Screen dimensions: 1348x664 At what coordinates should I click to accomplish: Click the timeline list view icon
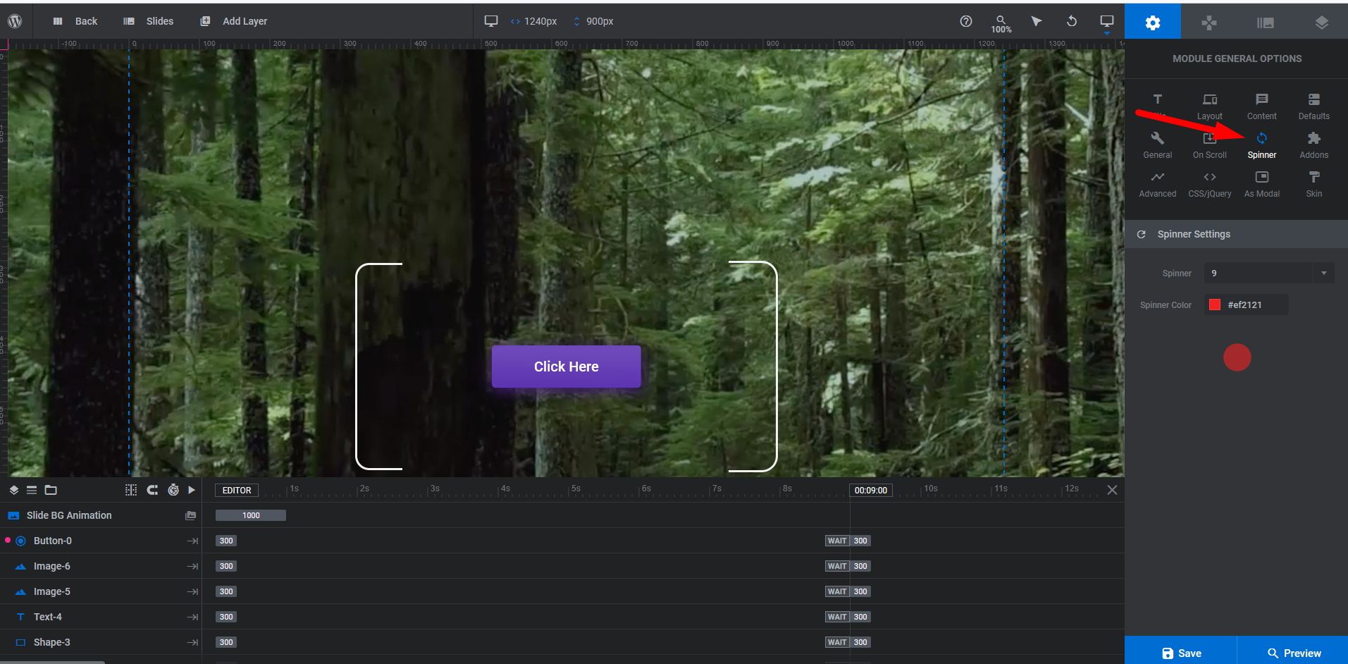pyautogui.click(x=32, y=490)
